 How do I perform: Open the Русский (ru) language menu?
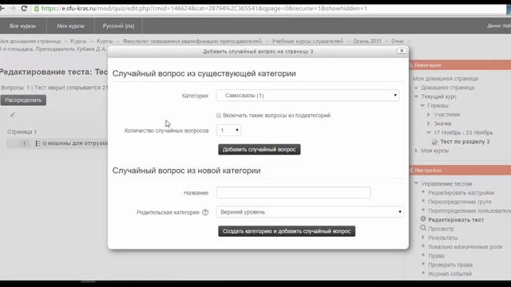(x=118, y=26)
